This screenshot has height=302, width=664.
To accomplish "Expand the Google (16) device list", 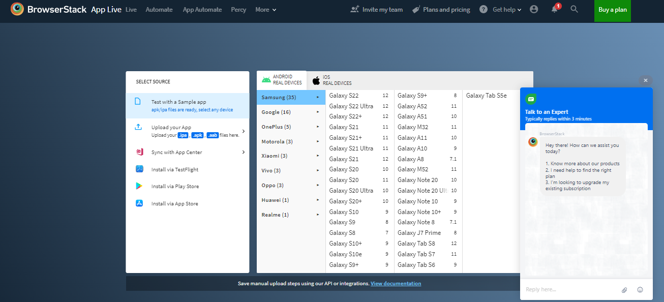I will click(x=291, y=112).
